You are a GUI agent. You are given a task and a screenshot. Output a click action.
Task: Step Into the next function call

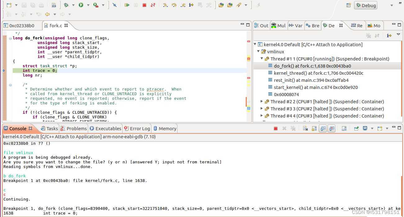point(166,5)
